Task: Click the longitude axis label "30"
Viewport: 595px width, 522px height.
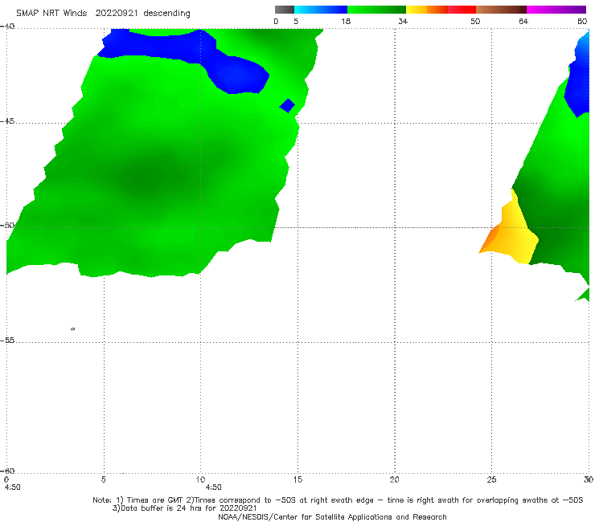Action: (x=589, y=480)
